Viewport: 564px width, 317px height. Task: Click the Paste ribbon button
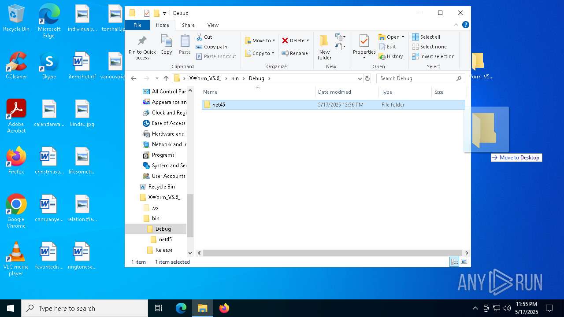coord(185,45)
